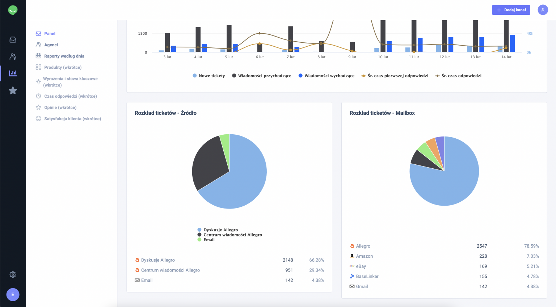Click the purple E account avatar

click(x=13, y=295)
